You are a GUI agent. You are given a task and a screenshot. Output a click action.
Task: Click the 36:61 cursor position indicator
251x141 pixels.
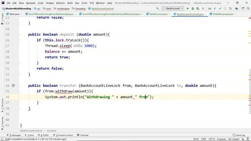click(196, 139)
